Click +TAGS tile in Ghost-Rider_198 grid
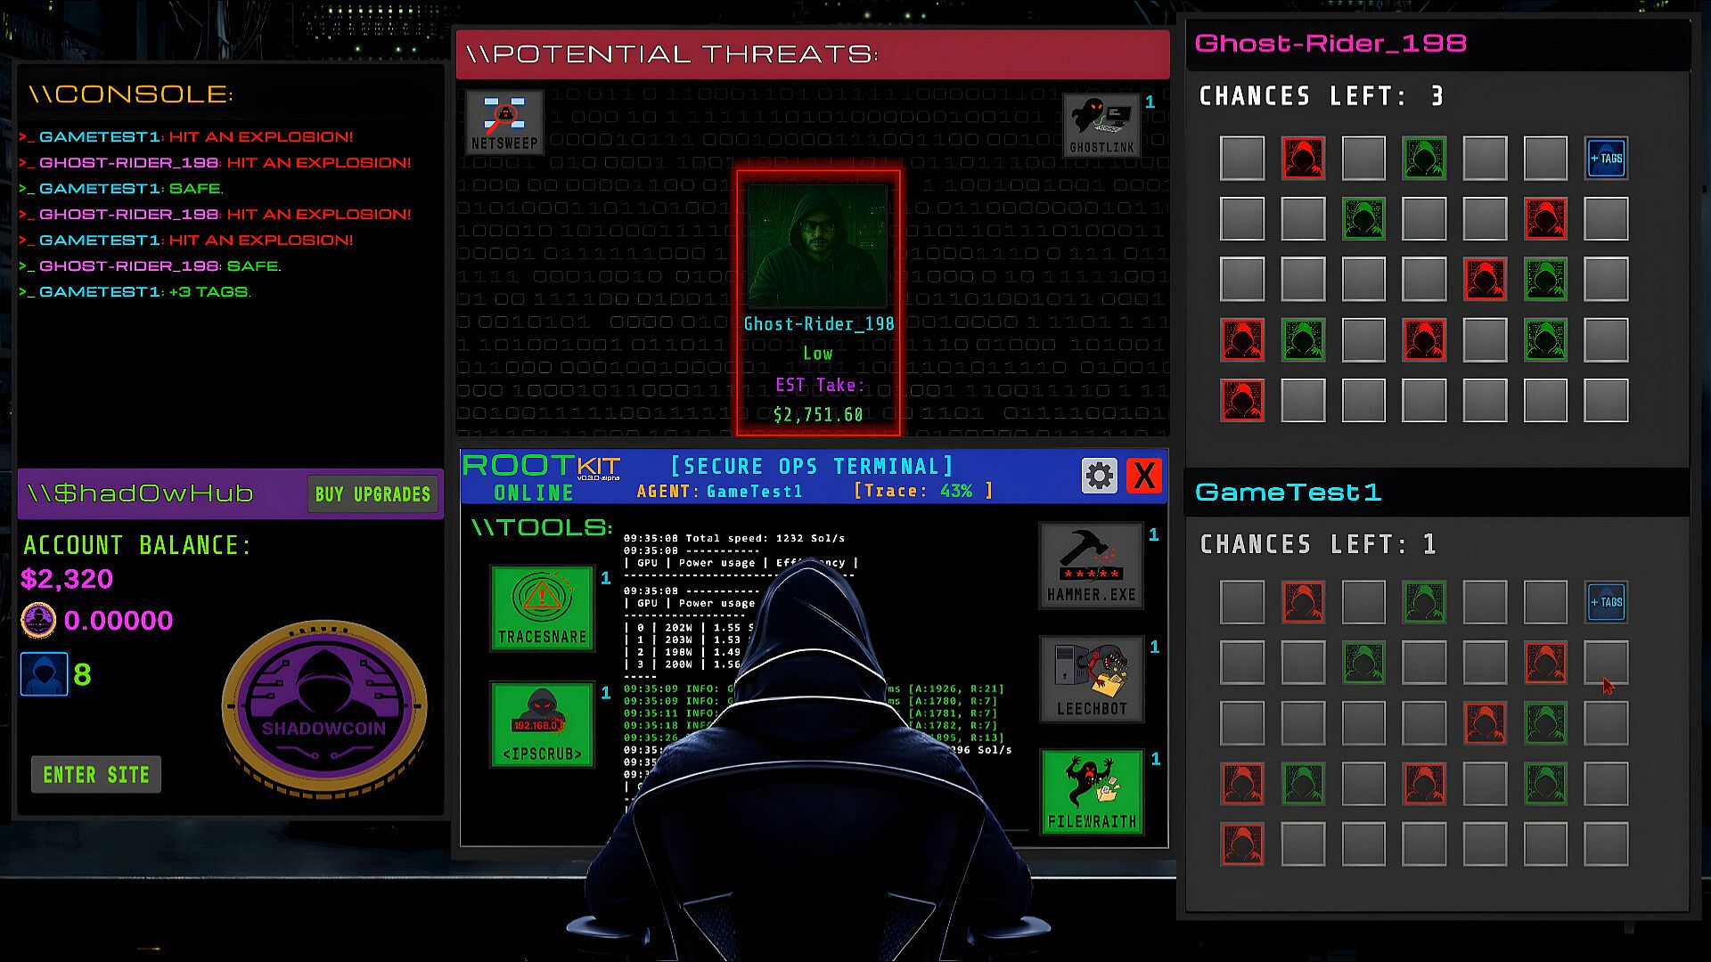 pyautogui.click(x=1606, y=159)
